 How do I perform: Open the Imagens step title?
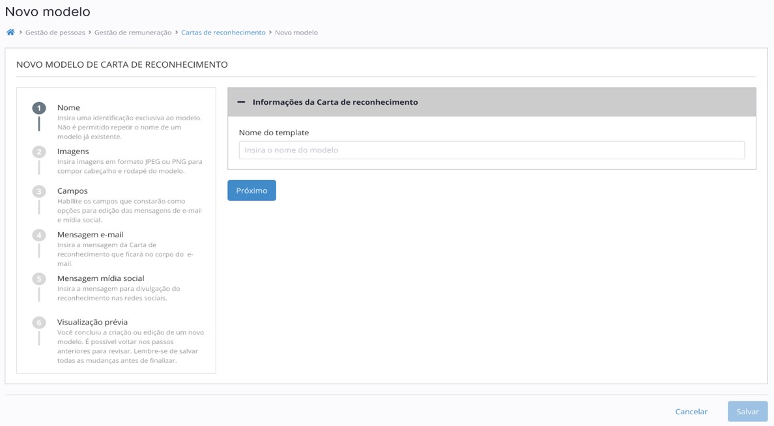pyautogui.click(x=73, y=151)
